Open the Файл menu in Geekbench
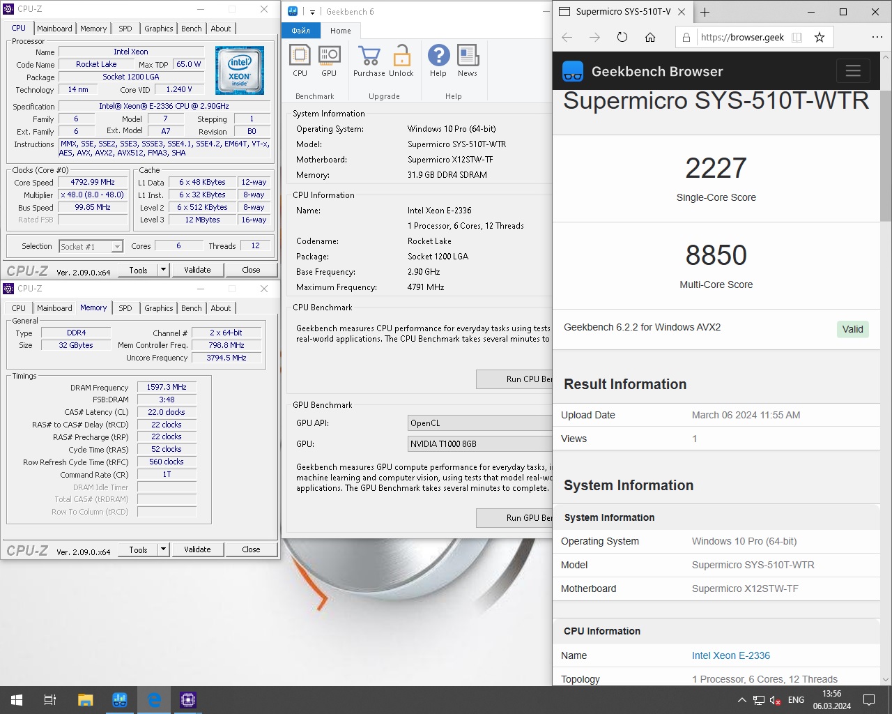This screenshot has height=714, width=892. click(301, 31)
